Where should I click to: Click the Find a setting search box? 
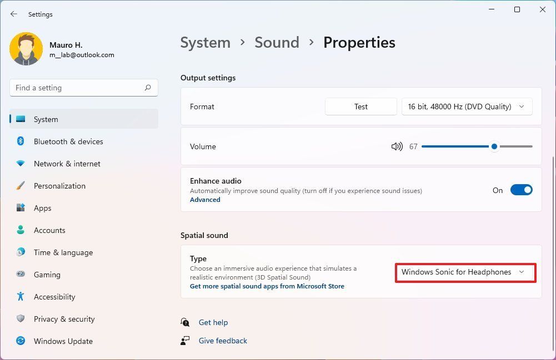pos(83,87)
